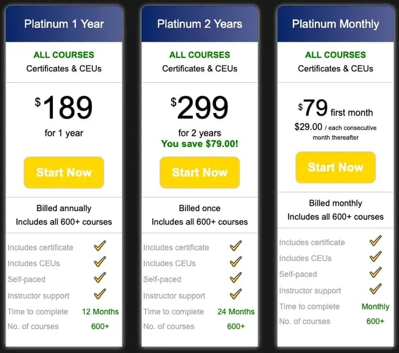Click the ALL COURSES heading in Platinum Monthly
Image resolution: width=399 pixels, height=353 pixels.
point(335,55)
